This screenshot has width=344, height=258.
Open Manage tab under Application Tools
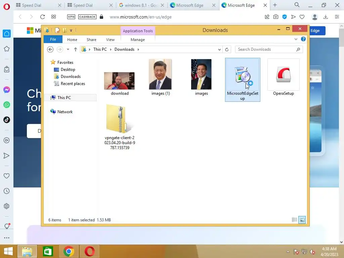(x=138, y=40)
